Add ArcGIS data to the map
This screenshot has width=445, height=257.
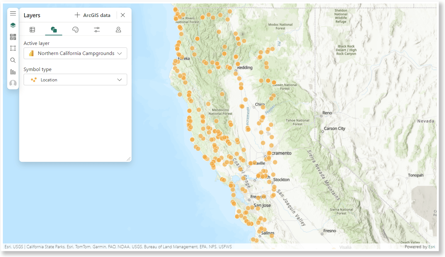[x=93, y=15]
